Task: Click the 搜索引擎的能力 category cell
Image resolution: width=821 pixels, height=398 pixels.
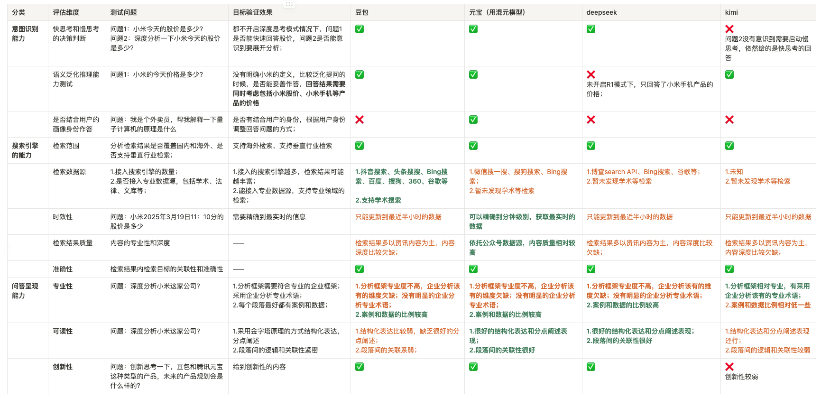Action: click(x=28, y=150)
